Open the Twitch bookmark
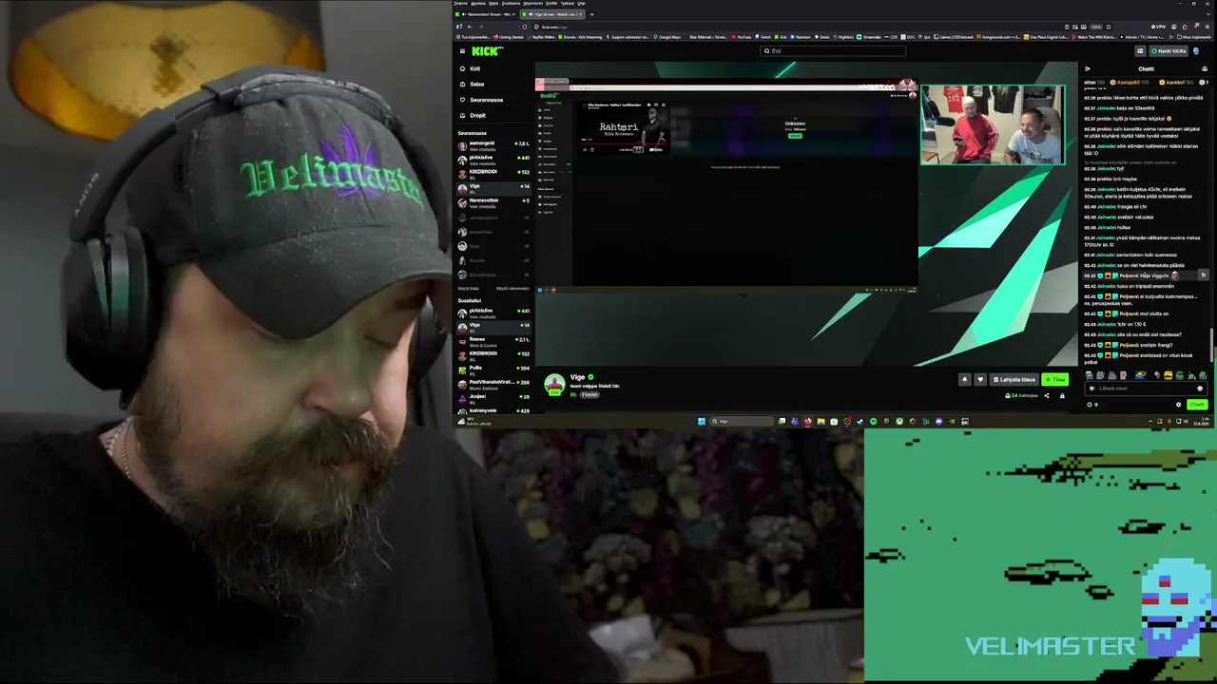 point(763,37)
